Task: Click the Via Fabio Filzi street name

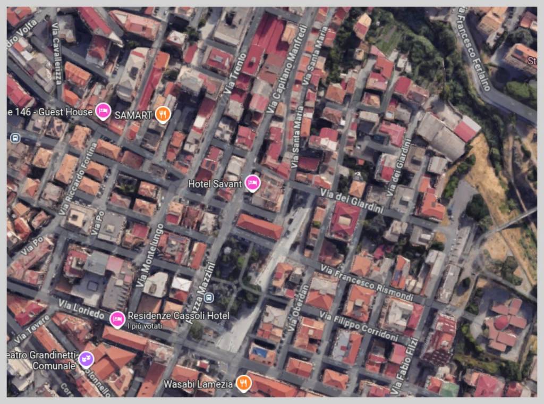Action: (x=405, y=366)
